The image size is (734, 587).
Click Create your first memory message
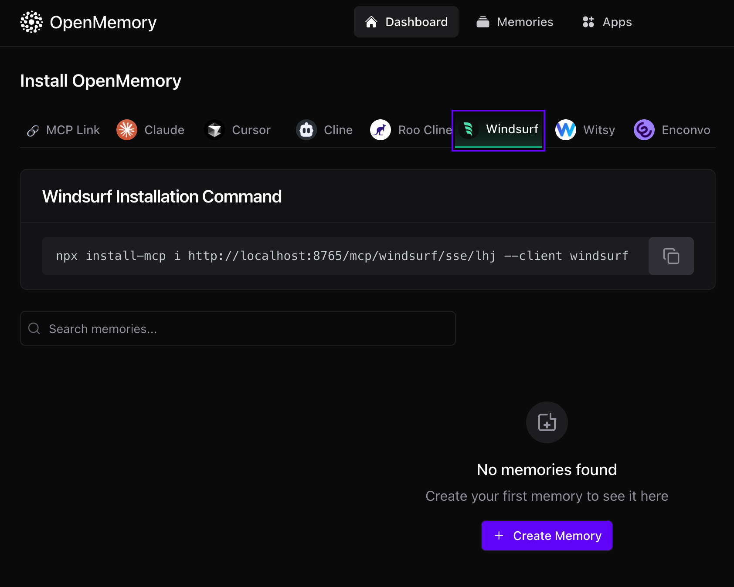[x=547, y=496]
